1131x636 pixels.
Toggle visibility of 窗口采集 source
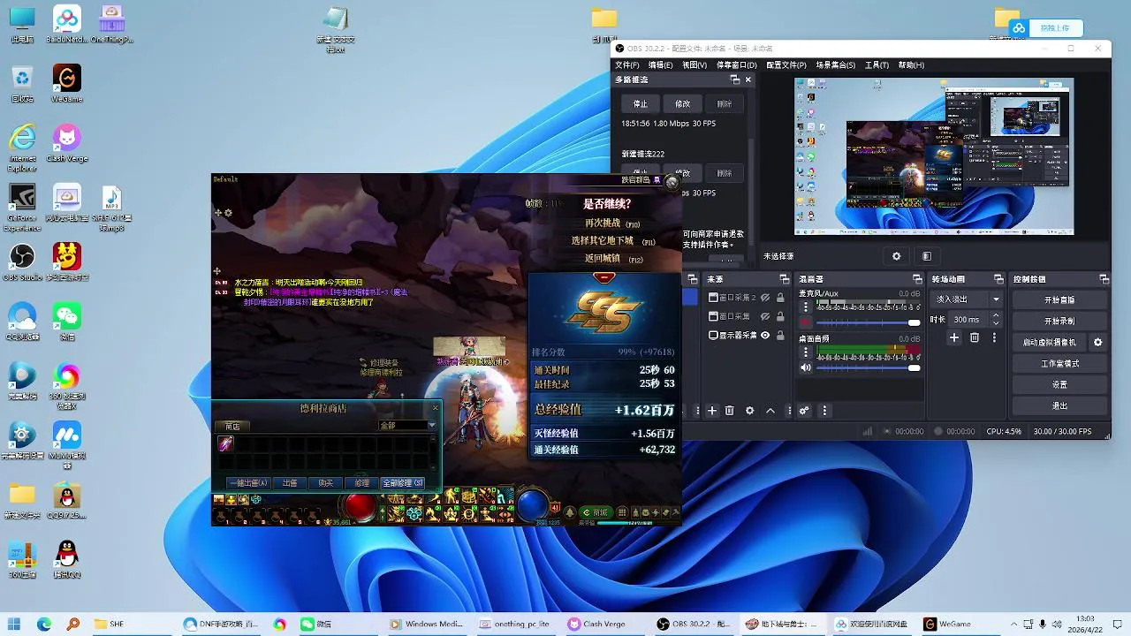click(765, 316)
